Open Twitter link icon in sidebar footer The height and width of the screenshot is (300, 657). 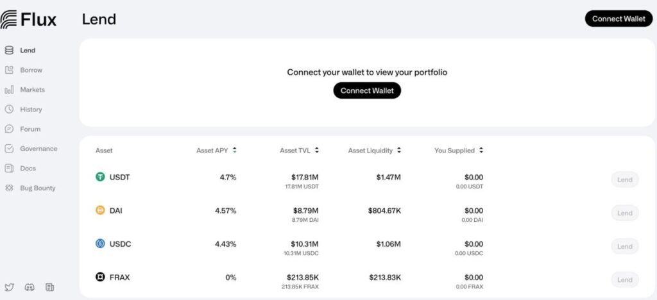click(9, 287)
